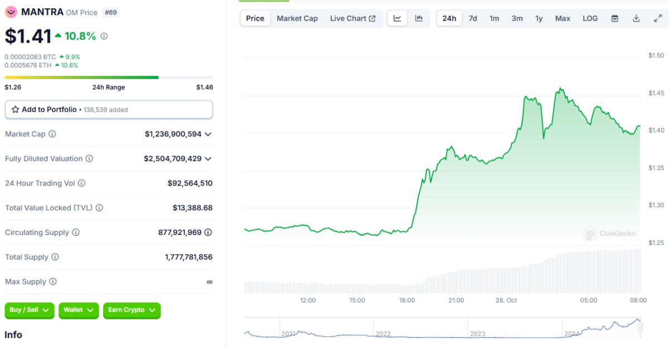Open the calendar date range picker

pyautogui.click(x=614, y=18)
